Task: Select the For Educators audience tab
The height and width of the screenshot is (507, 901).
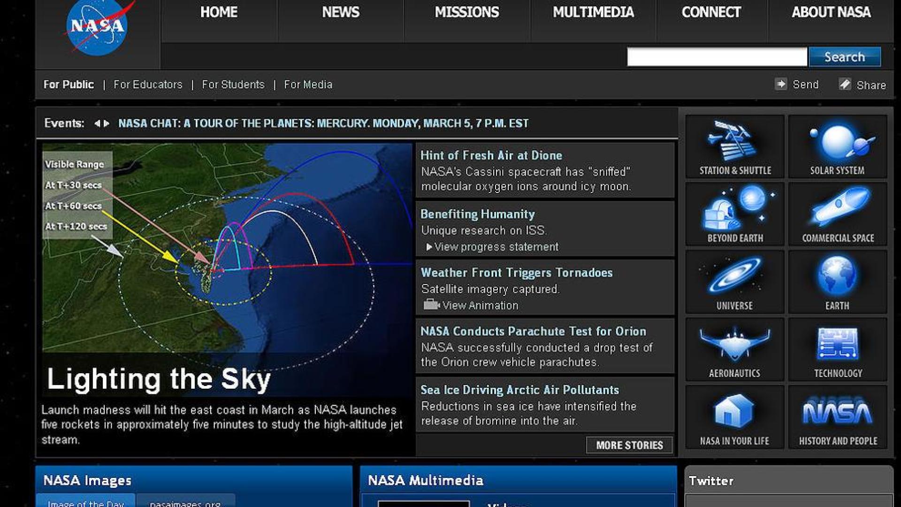Action: [x=148, y=84]
